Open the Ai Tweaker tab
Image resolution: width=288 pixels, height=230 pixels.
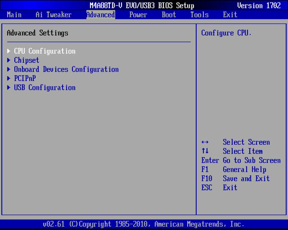[53, 15]
